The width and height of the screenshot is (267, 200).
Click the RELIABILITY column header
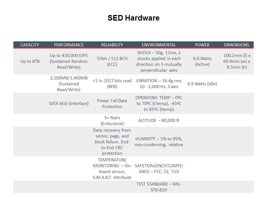click(112, 45)
